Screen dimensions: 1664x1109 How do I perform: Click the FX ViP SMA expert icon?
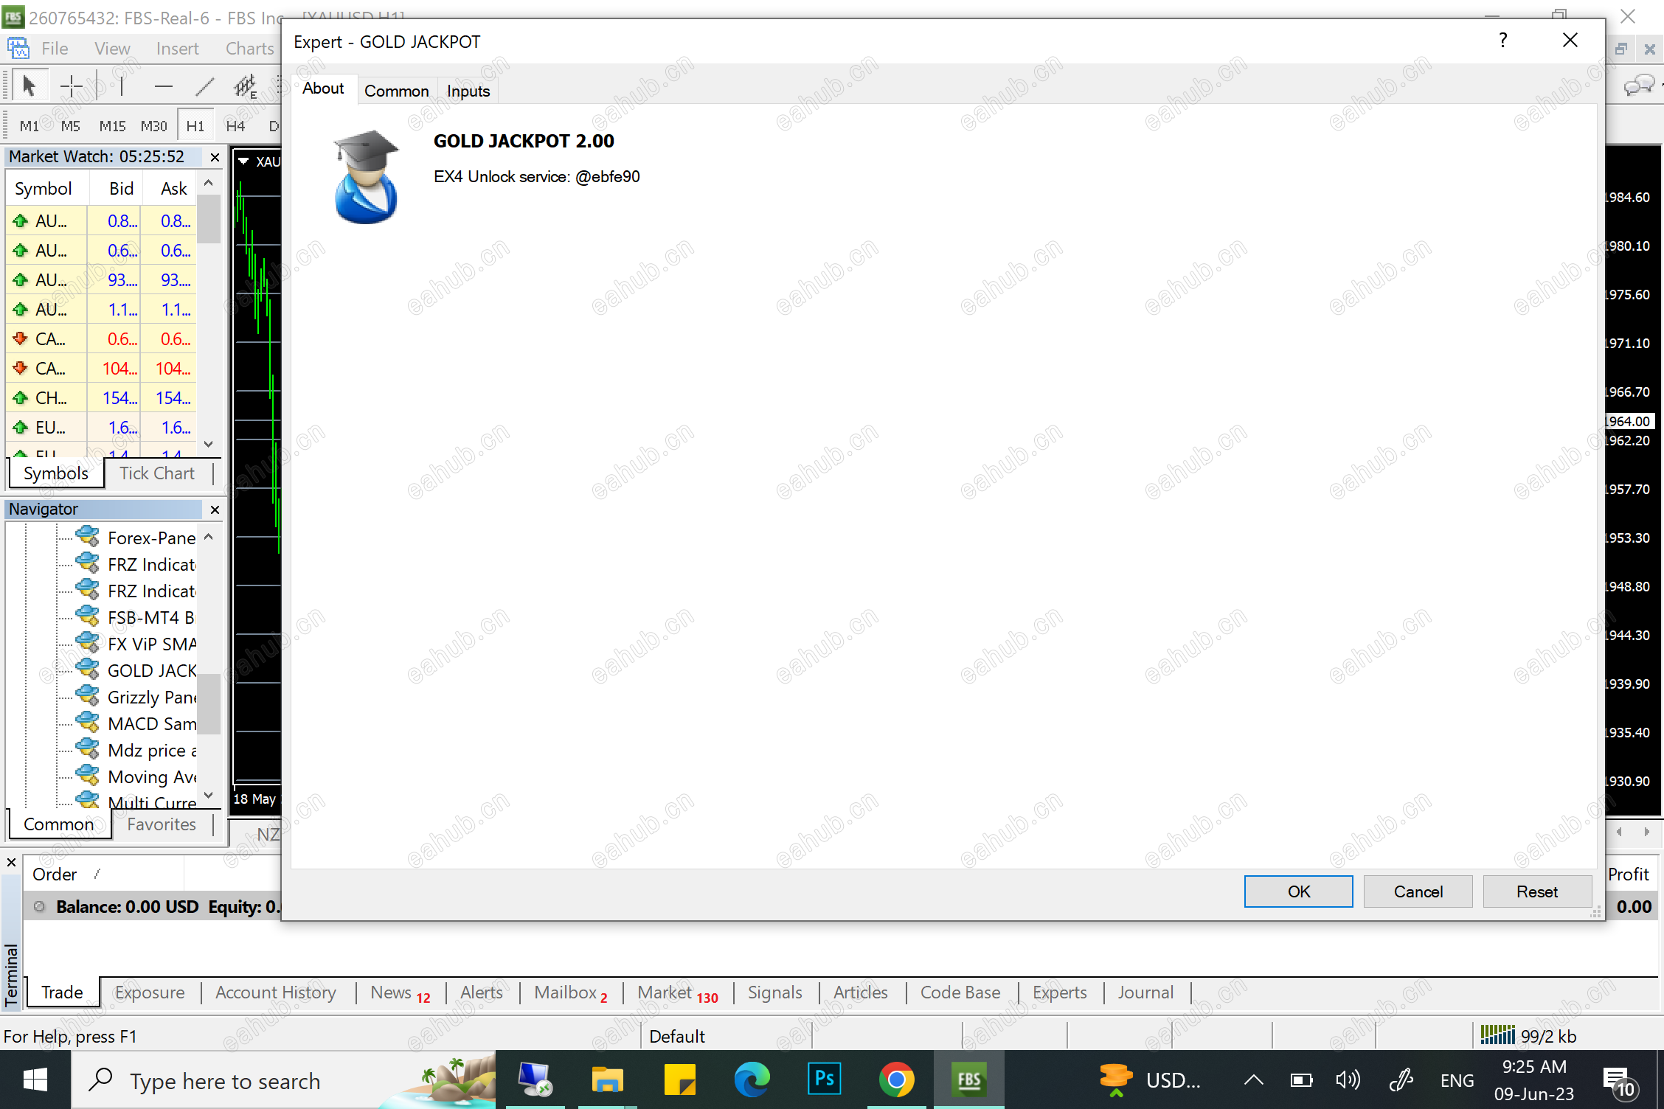point(87,643)
